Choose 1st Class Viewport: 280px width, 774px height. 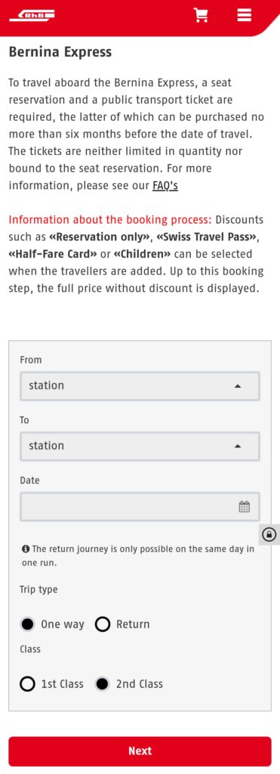pyautogui.click(x=52, y=684)
